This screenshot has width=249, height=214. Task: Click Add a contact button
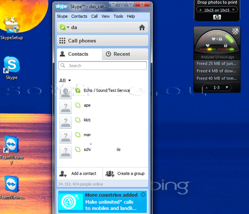click(80, 174)
